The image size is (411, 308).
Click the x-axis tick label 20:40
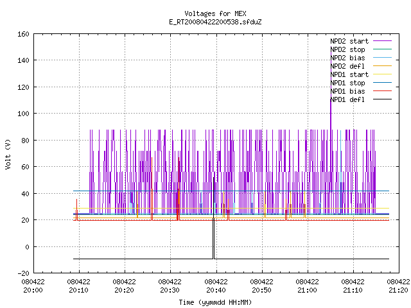[216, 290]
